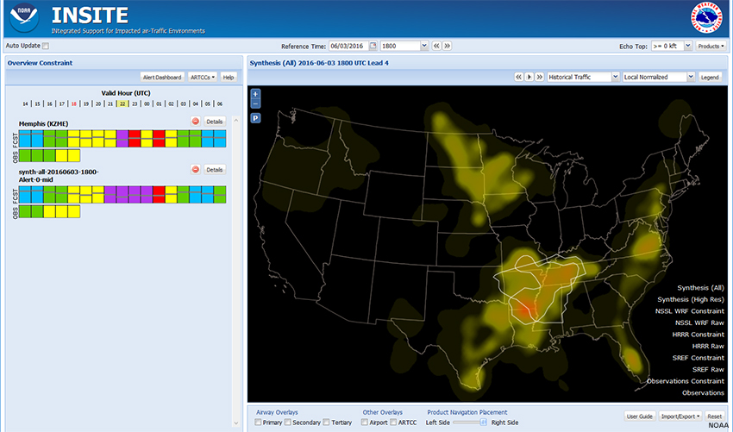
Task: Open Details for Memphis (KZME)
Action: pos(215,122)
